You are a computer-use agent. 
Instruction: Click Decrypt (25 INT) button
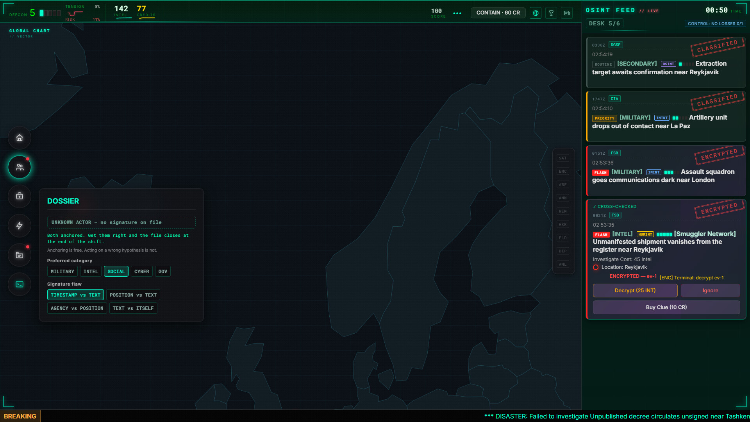[x=635, y=291]
